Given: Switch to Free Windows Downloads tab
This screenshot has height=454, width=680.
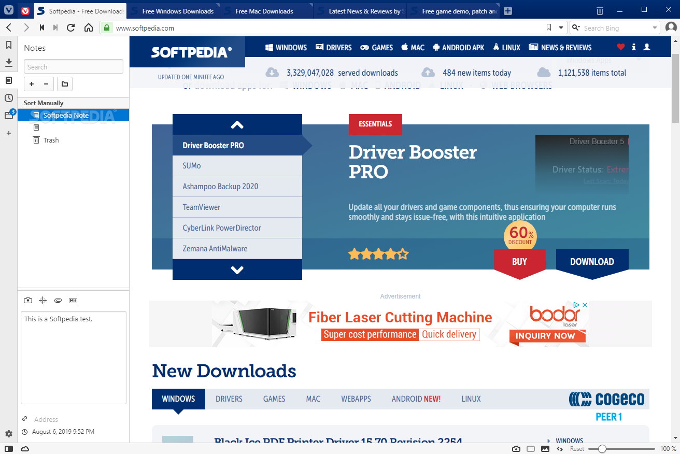Looking at the screenshot, I should (173, 11).
